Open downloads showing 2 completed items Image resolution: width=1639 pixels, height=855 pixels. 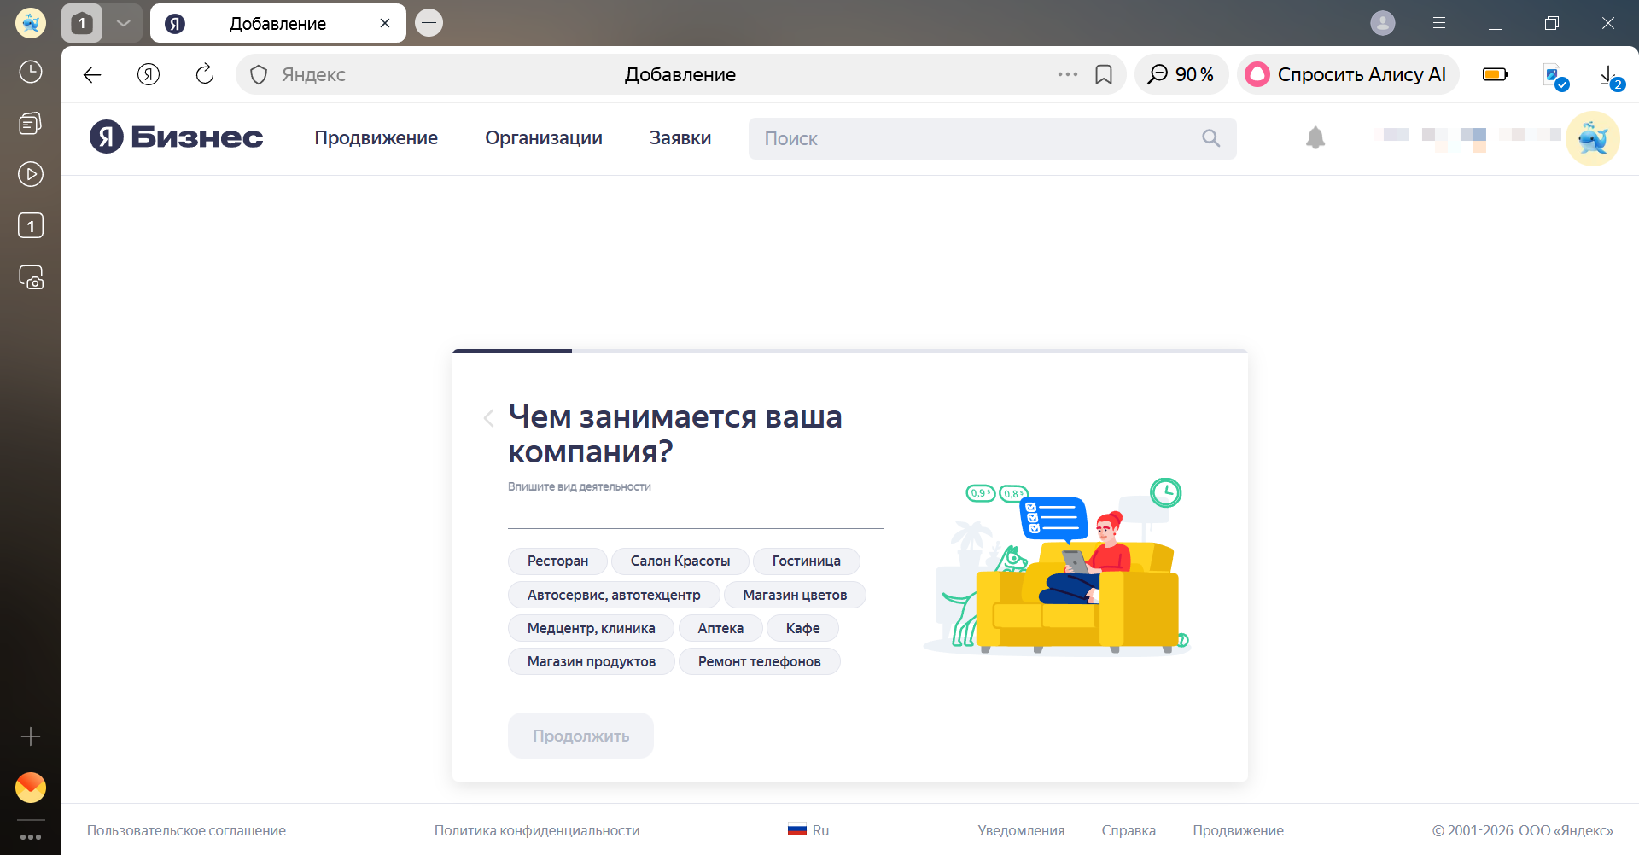pyautogui.click(x=1608, y=74)
